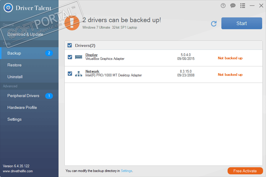Open the feedback speech bubble icon

pyautogui.click(x=233, y=6)
